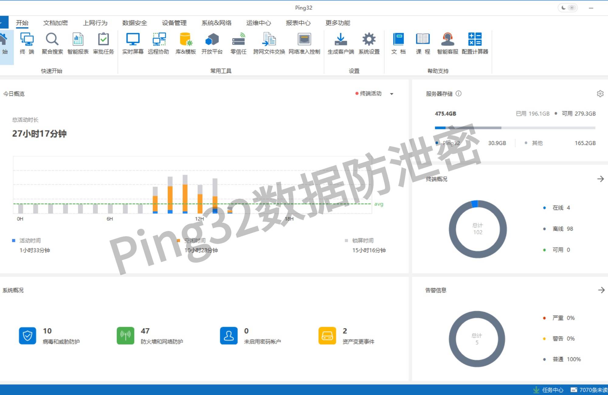Expand the 告警信息 panel with the arrow
The width and height of the screenshot is (608, 395).
tap(601, 290)
